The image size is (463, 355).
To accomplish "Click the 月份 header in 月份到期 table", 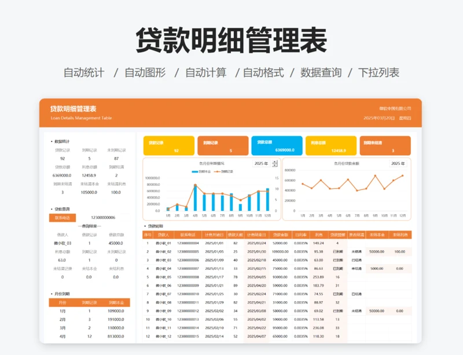I will click(x=63, y=303).
